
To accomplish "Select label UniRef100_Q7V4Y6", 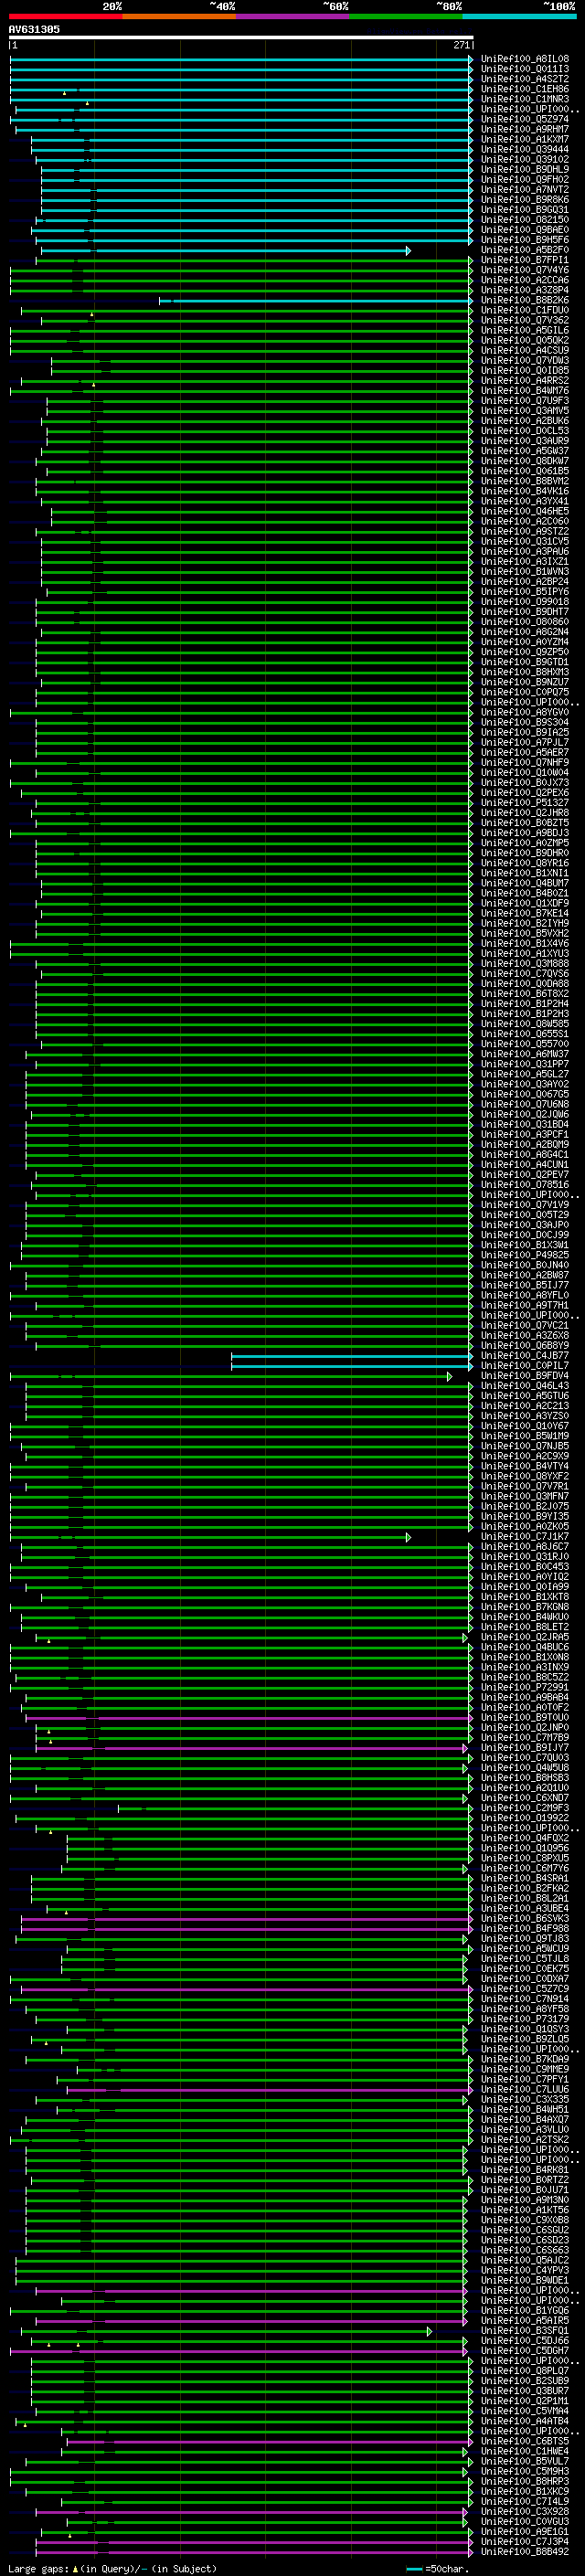I will coord(524,270).
